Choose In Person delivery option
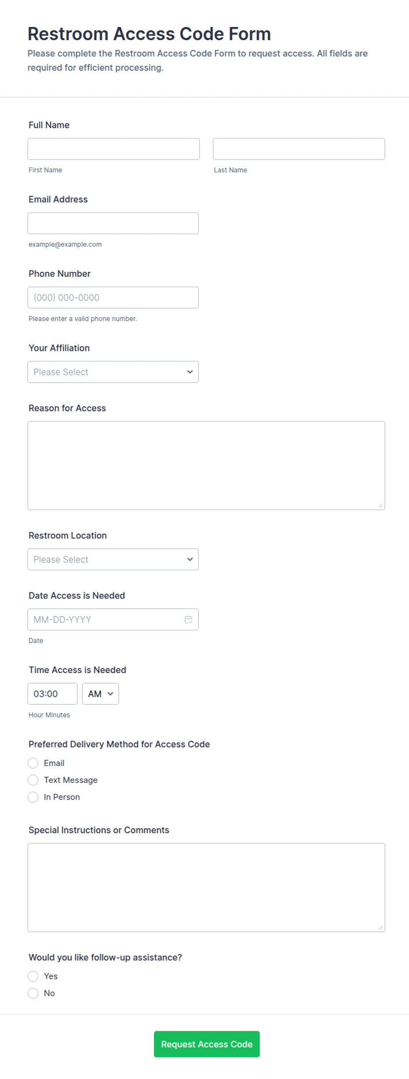 (x=33, y=797)
